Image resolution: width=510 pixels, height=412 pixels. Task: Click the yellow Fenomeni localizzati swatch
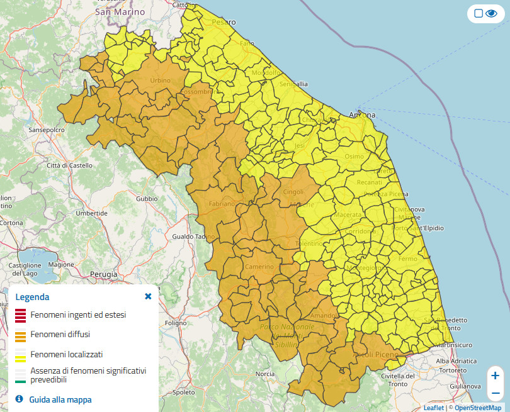(21, 355)
